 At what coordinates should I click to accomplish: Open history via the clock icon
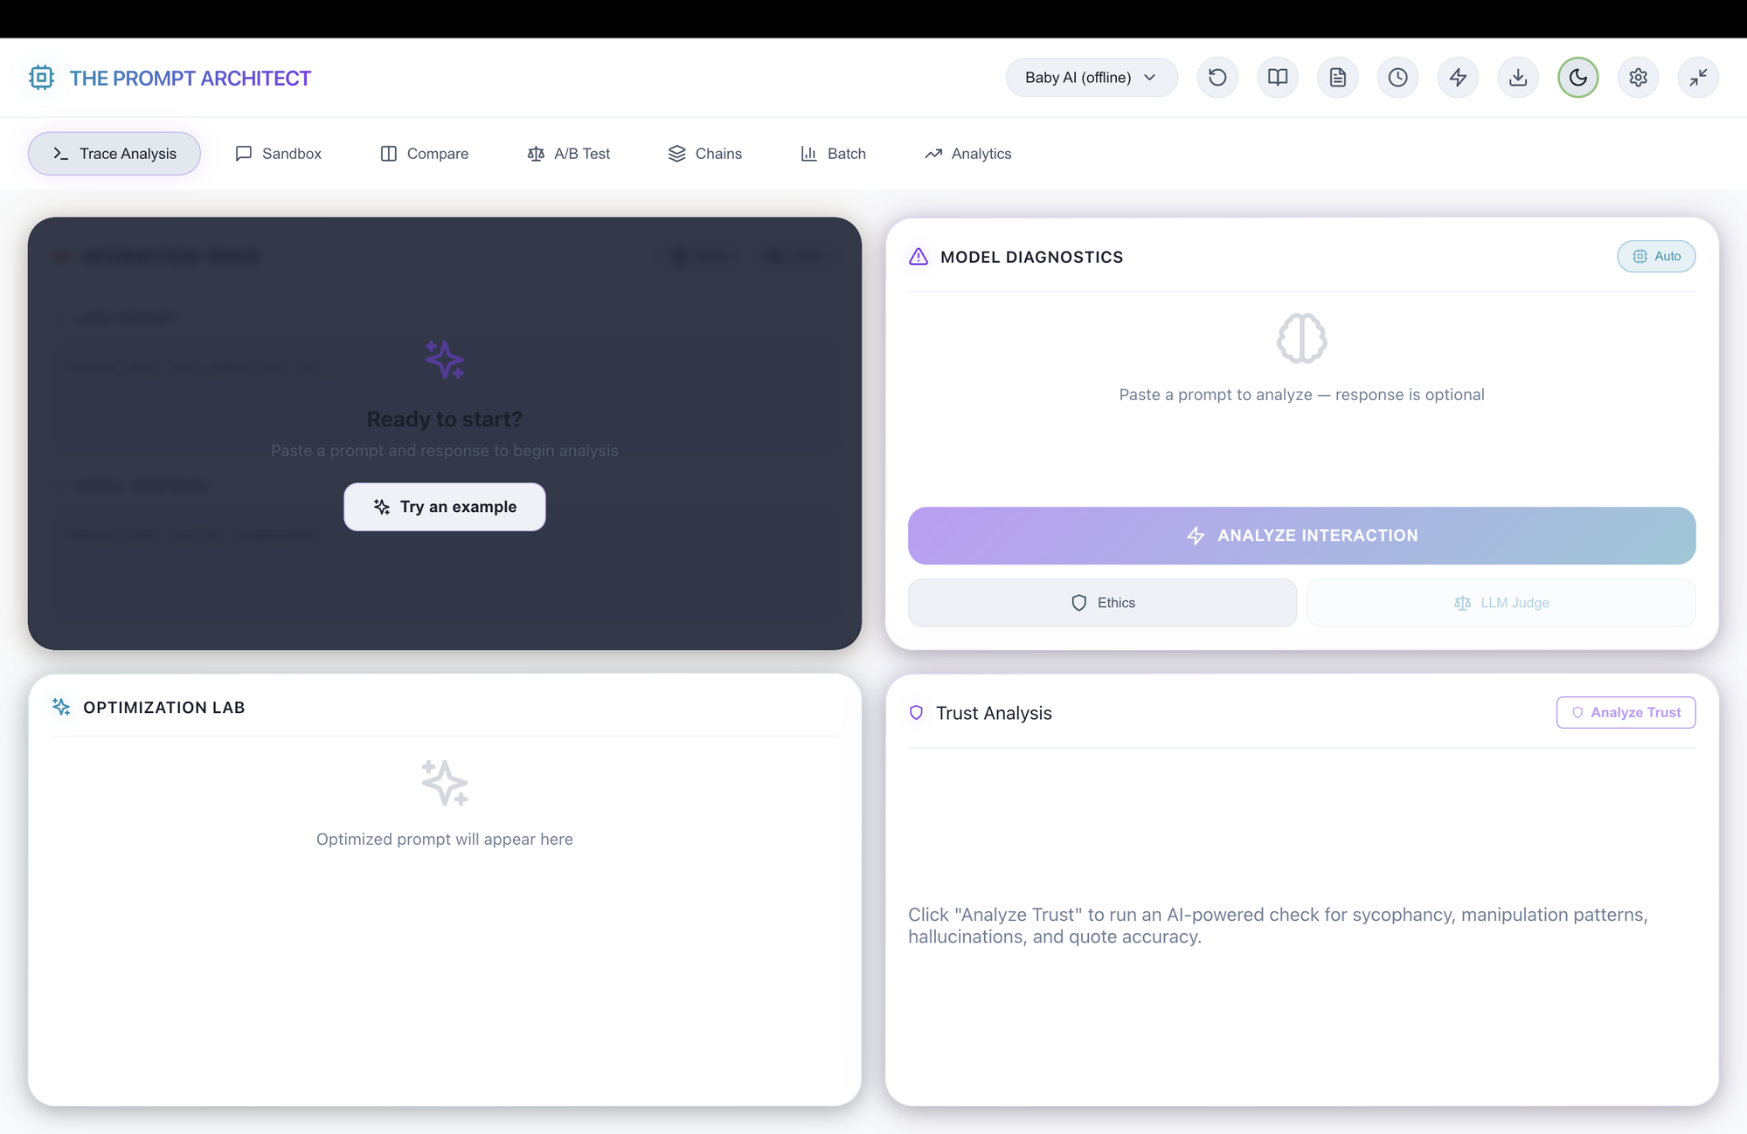[x=1398, y=78]
